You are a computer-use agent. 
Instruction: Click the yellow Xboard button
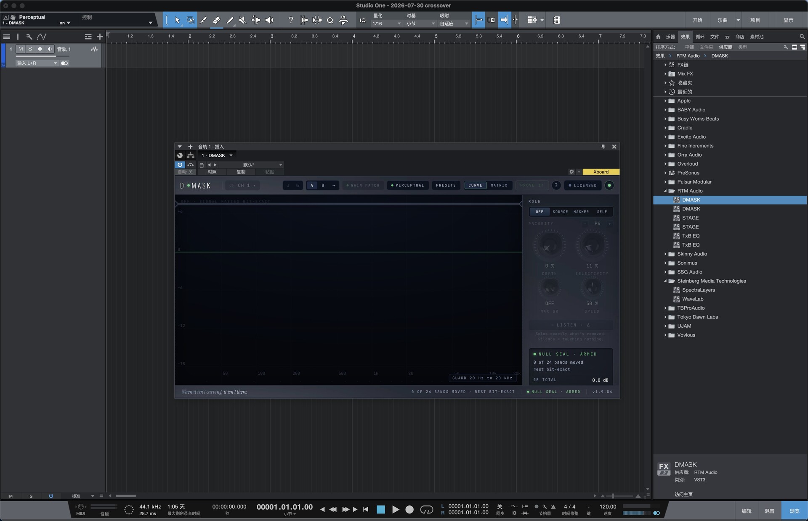[601, 172]
